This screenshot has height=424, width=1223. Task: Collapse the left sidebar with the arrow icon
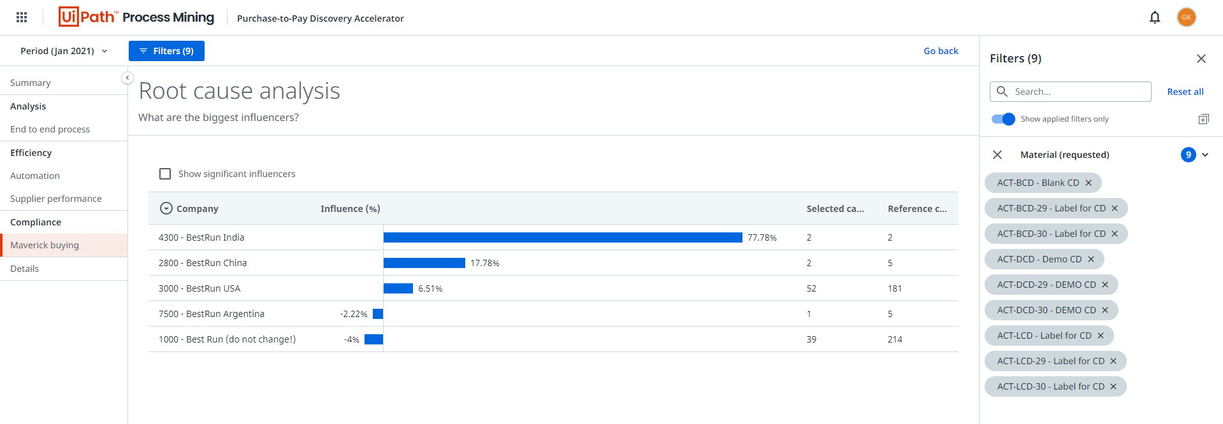tap(127, 78)
